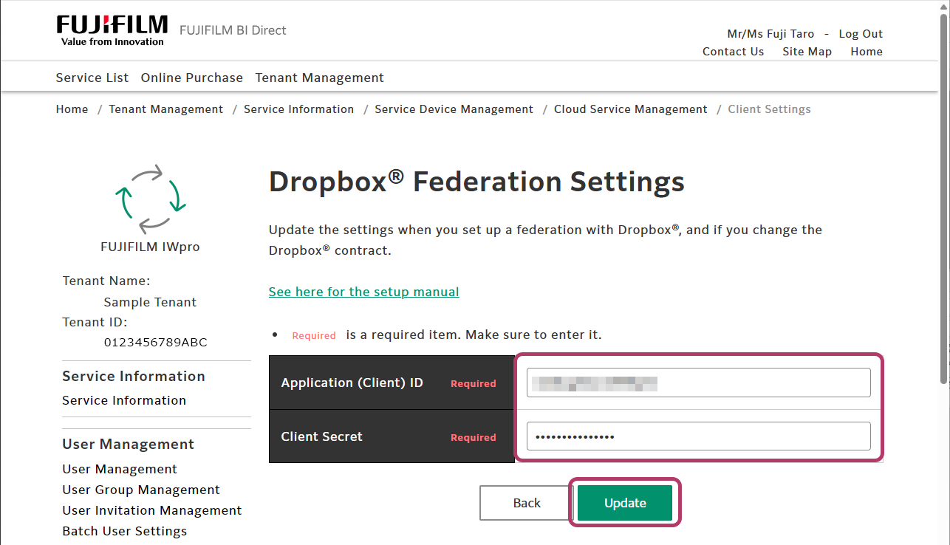Open the Contact Us page
This screenshot has width=950, height=545.
[733, 52]
